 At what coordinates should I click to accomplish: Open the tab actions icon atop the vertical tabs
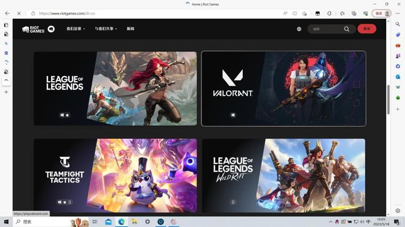coord(6,25)
